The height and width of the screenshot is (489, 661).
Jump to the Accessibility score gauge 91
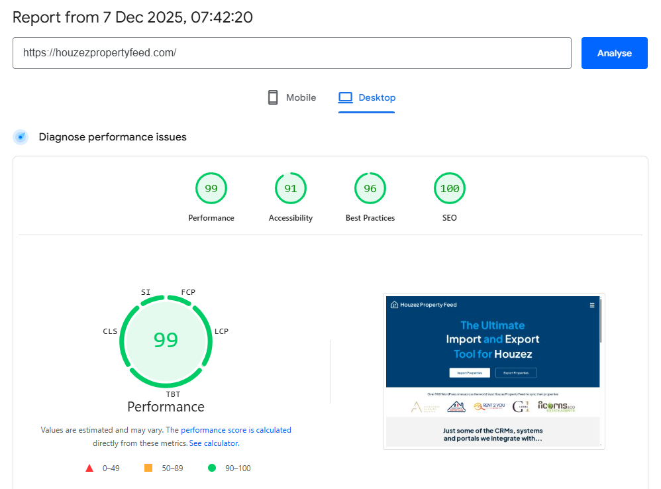[x=291, y=189]
